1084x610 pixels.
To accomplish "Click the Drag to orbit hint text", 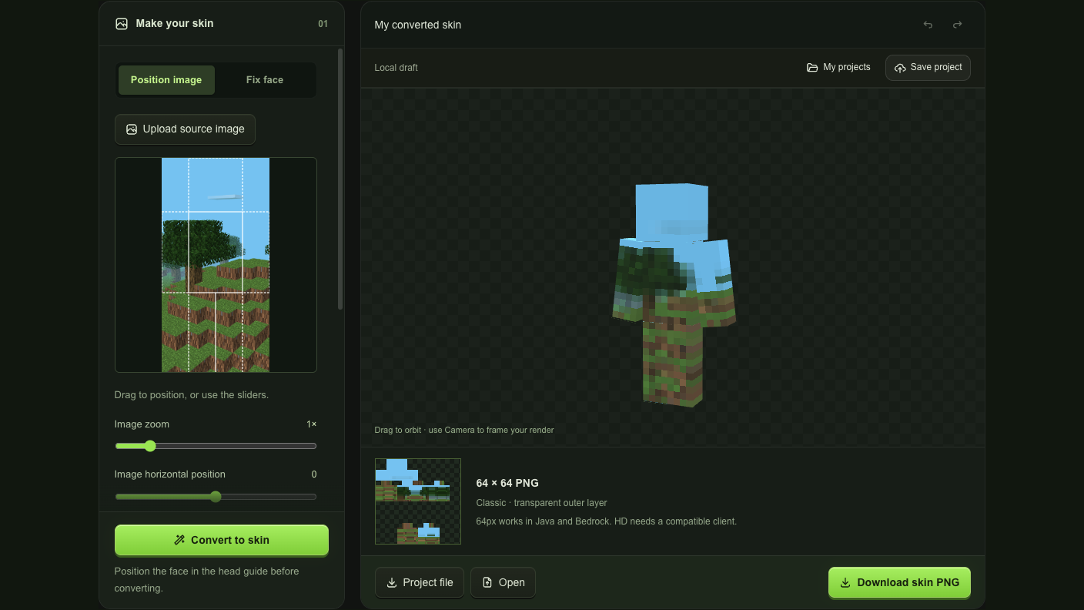I will (464, 430).
